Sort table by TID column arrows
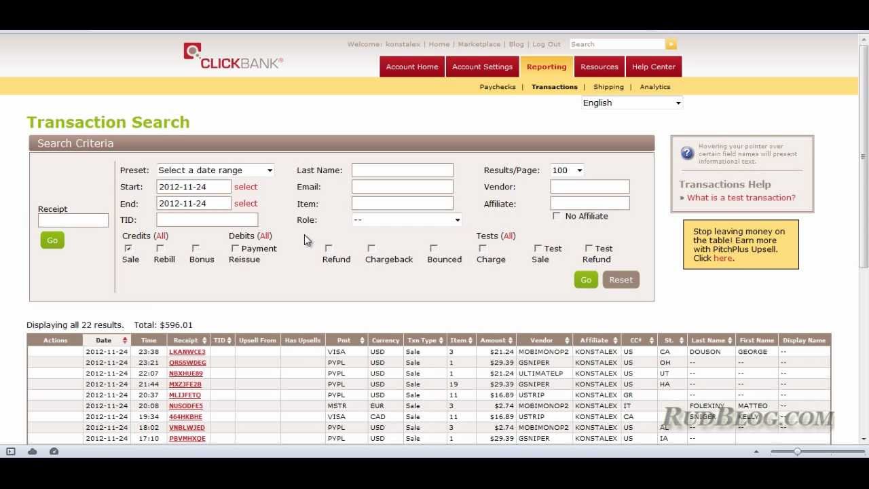Image resolution: width=869 pixels, height=489 pixels. point(230,340)
